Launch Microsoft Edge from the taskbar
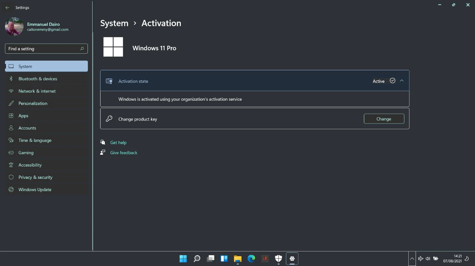This screenshot has width=475, height=266. click(251, 259)
